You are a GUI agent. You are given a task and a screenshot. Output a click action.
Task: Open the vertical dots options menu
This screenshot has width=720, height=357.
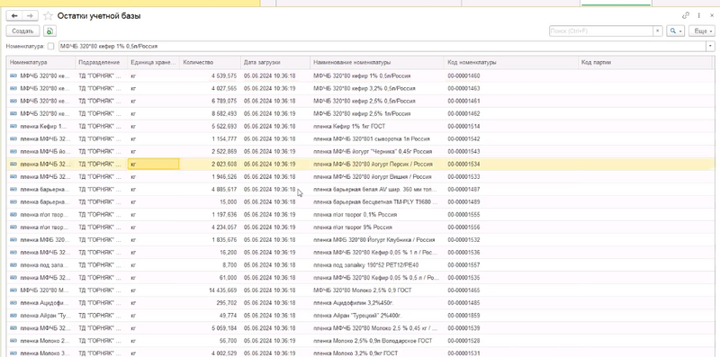pos(699,15)
